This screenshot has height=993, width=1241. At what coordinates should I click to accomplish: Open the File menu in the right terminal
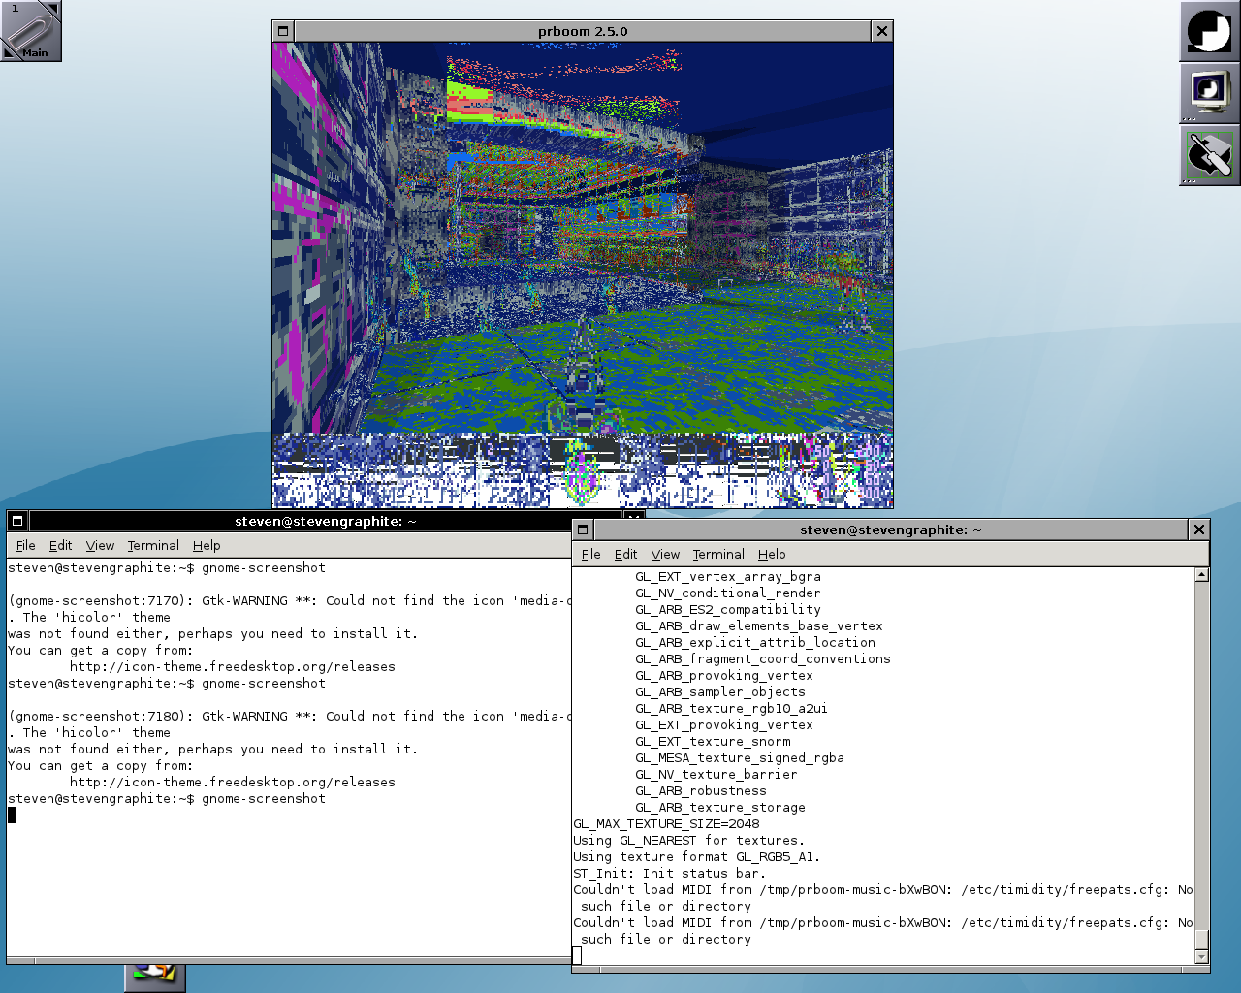pyautogui.click(x=590, y=555)
